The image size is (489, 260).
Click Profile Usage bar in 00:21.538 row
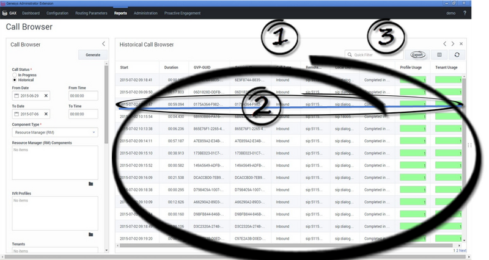coord(413,178)
